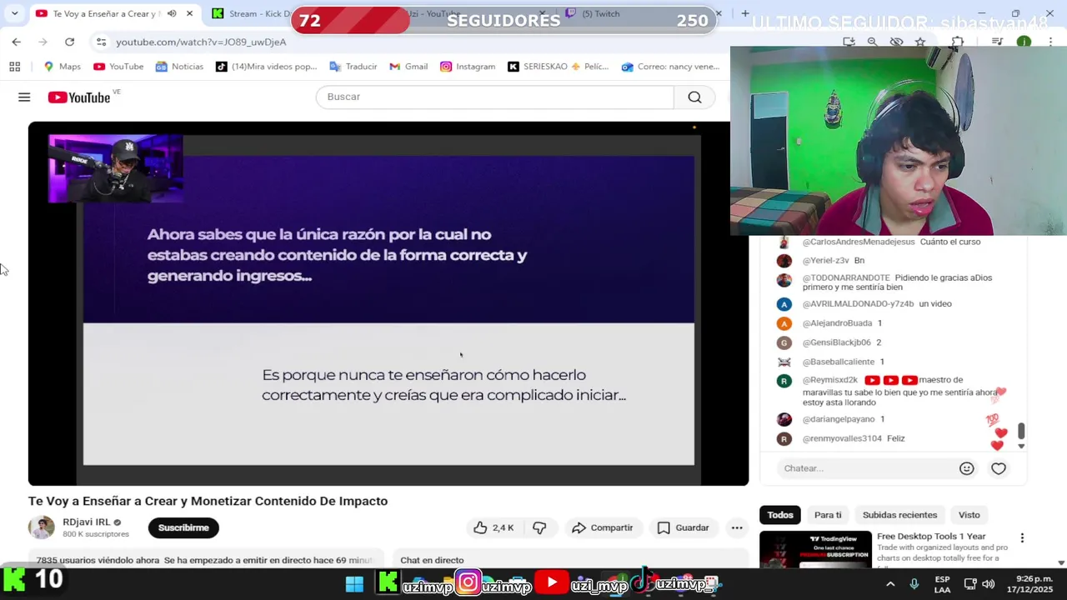1067x600 pixels.
Task: Click chat user @renmyovalles3104
Action: pyautogui.click(x=842, y=438)
